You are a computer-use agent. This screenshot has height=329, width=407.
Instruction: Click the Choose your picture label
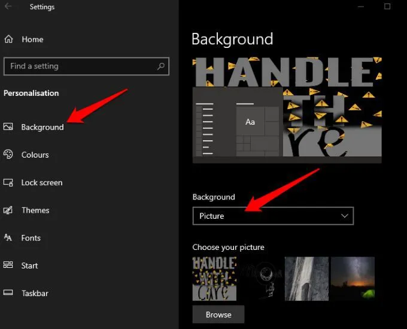[228, 247]
